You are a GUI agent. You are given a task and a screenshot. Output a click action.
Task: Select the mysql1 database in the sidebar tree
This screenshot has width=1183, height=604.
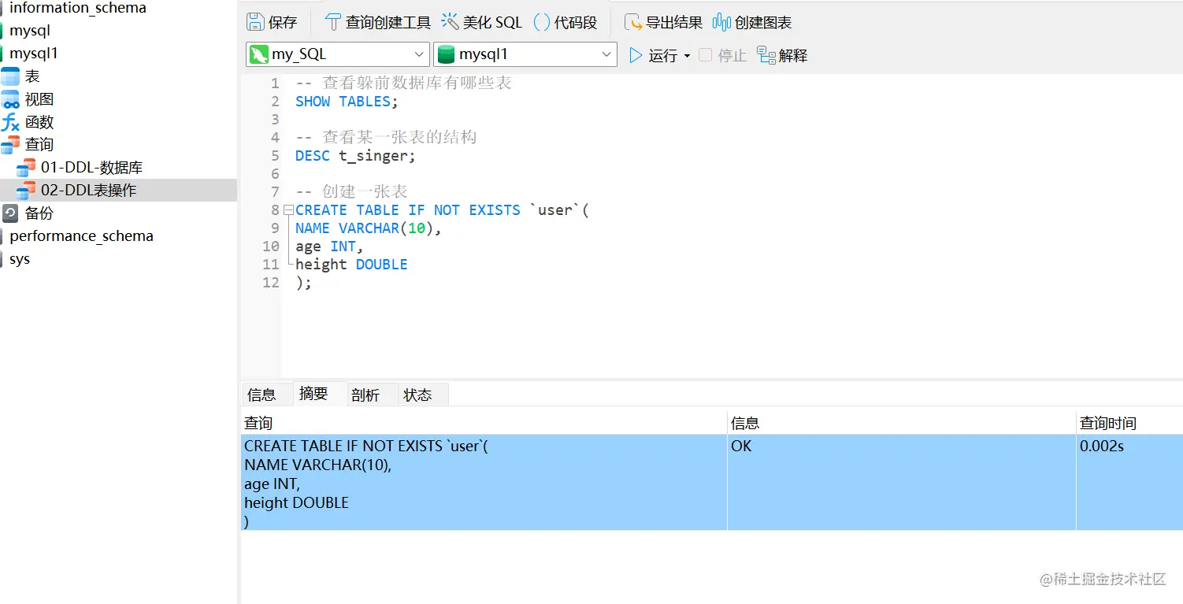[34, 54]
